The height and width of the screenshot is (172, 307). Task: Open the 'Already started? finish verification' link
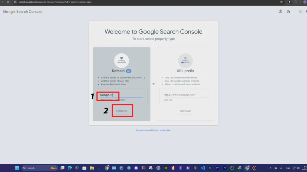pos(153,130)
